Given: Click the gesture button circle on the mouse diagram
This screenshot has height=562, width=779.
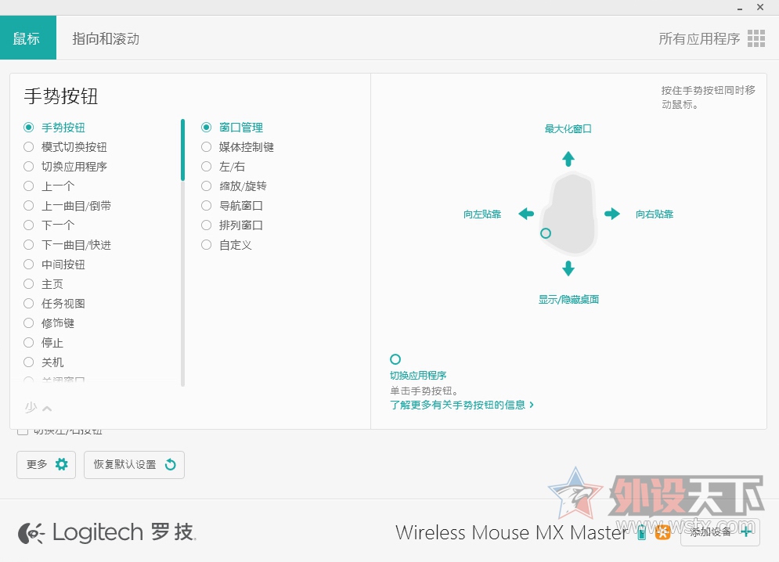Looking at the screenshot, I should [546, 233].
